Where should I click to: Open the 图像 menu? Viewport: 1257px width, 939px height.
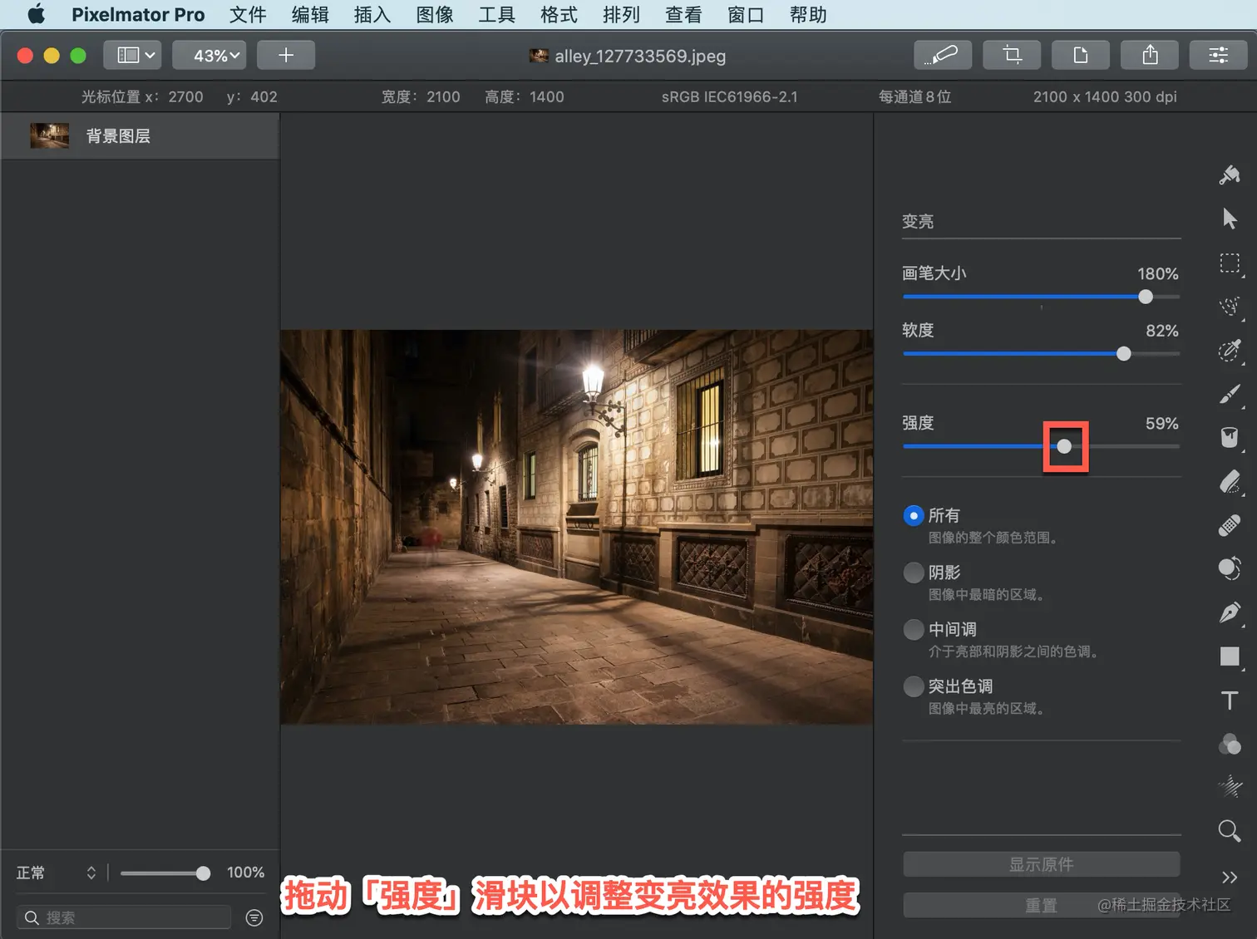435,15
